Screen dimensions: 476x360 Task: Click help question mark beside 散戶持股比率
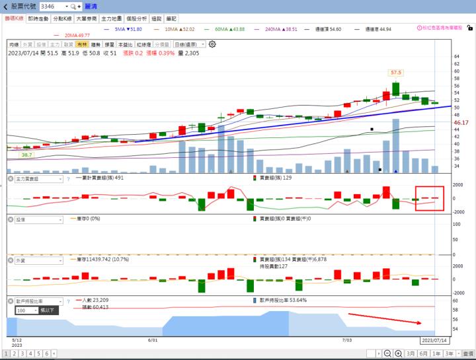[68, 301]
